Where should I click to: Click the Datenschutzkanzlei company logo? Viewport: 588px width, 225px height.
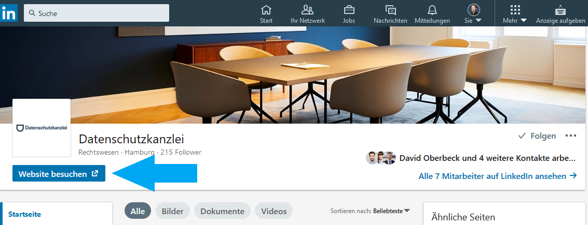(42, 128)
